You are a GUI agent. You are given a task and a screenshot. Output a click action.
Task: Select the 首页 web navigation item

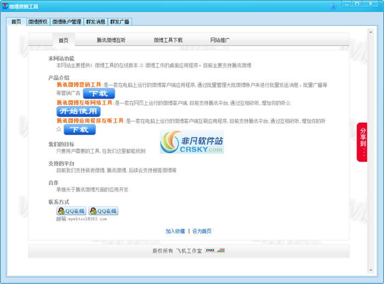point(64,40)
